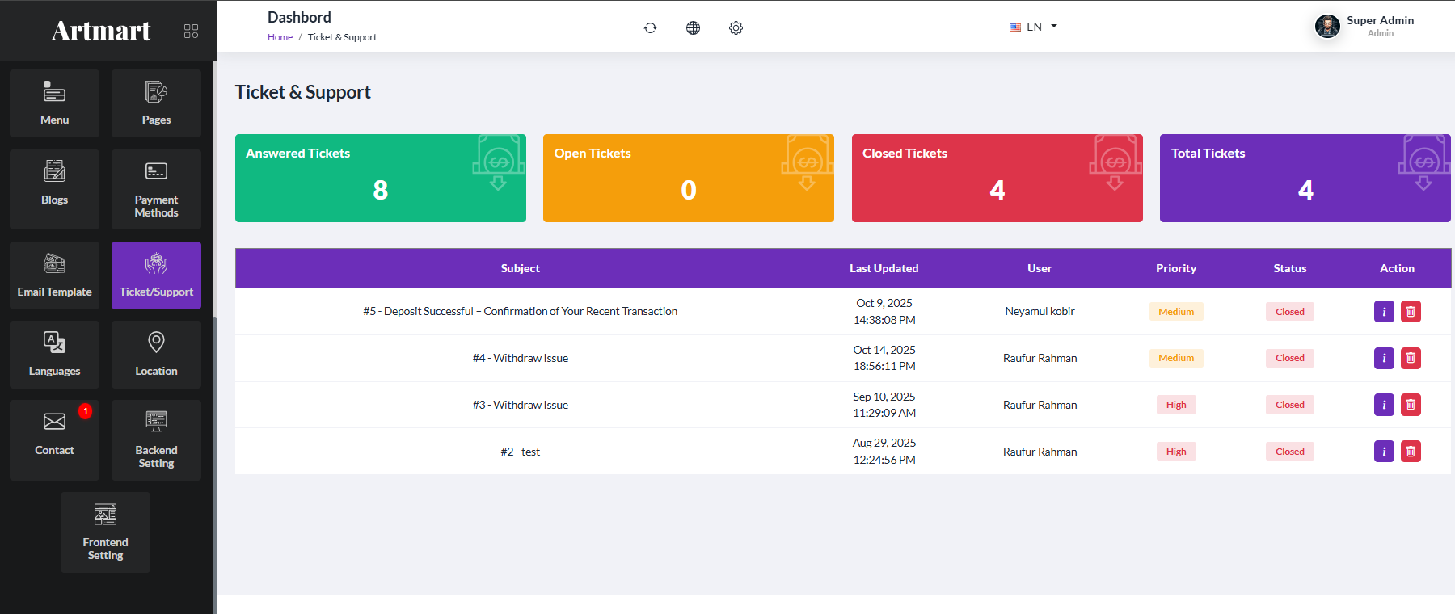Click the refresh icon in the header
Screen dimensions: 1455x614
[x=650, y=27]
